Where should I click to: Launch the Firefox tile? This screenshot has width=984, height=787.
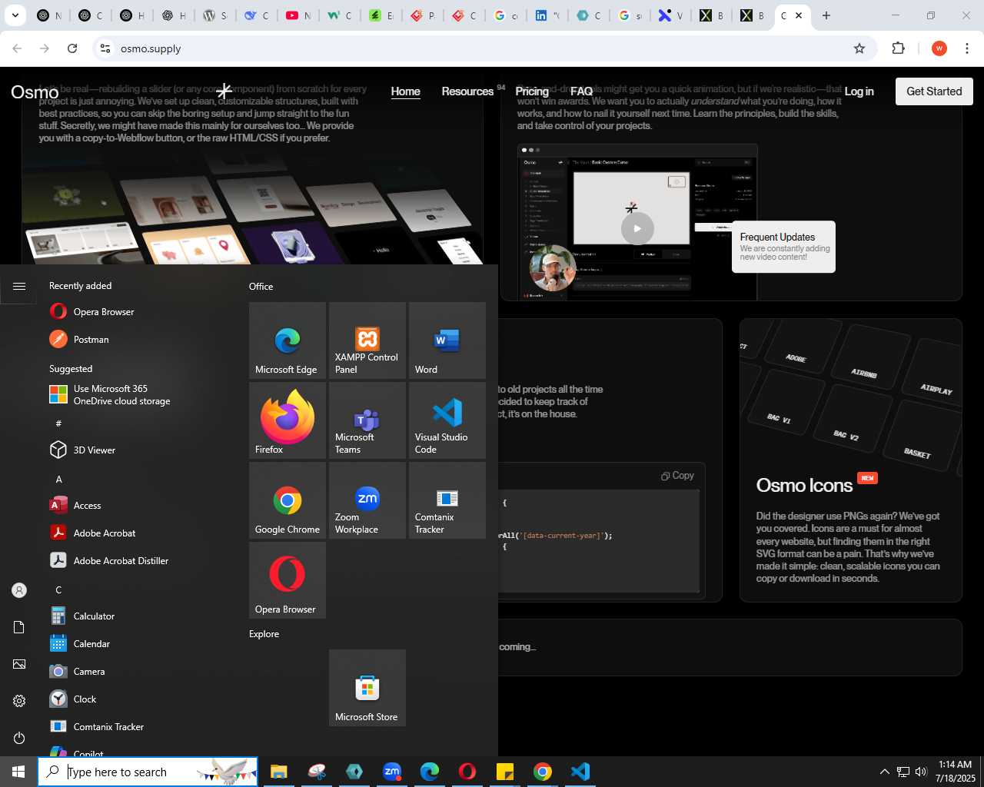(x=288, y=420)
